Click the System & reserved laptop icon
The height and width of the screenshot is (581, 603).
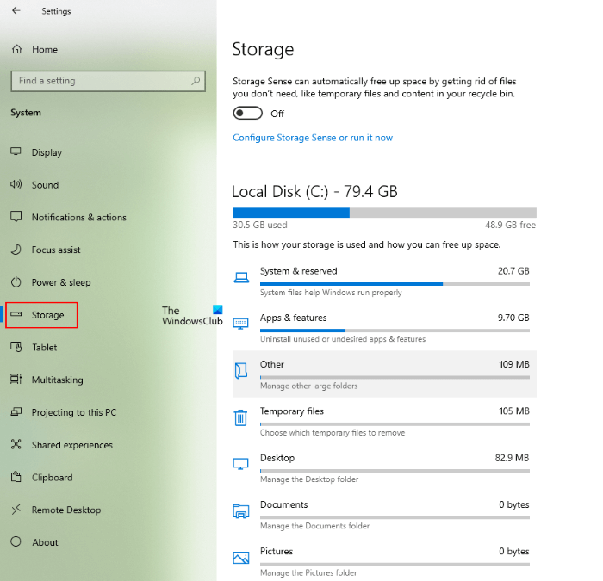point(241,277)
